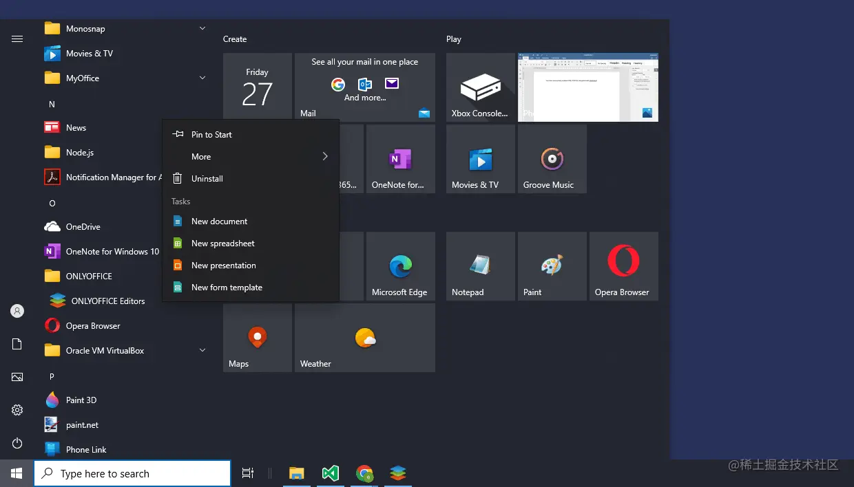The image size is (854, 487).
Task: Select Pin to Start
Action: click(x=211, y=134)
